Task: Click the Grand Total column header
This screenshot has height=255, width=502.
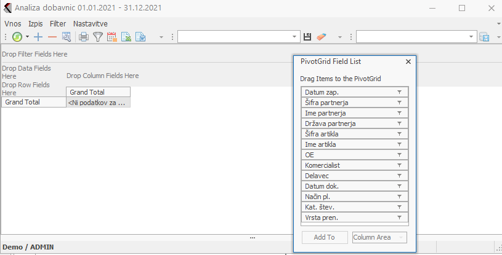Action: (98, 92)
